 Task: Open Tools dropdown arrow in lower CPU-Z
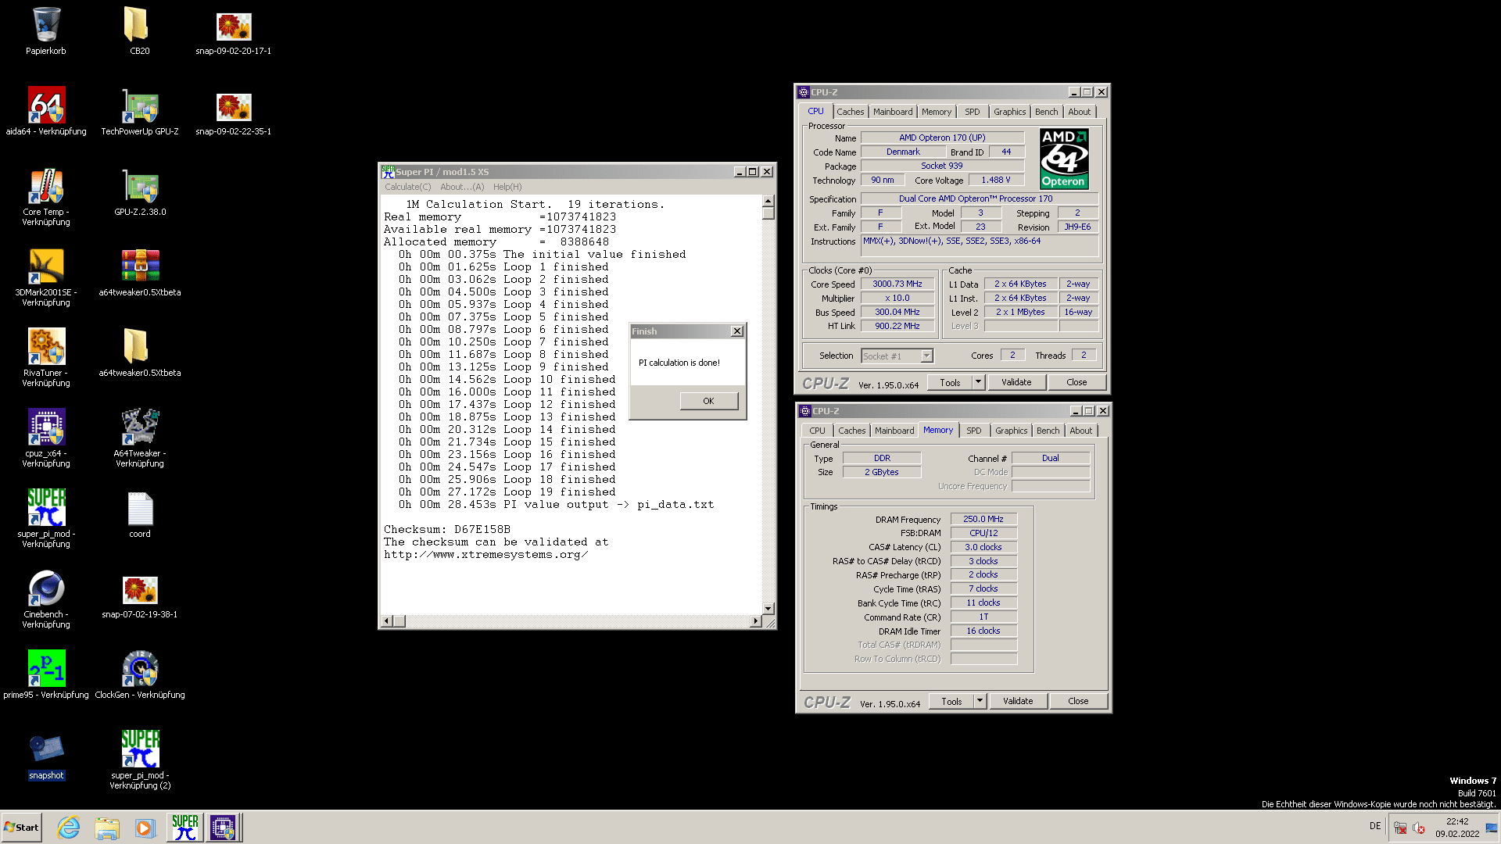(980, 701)
